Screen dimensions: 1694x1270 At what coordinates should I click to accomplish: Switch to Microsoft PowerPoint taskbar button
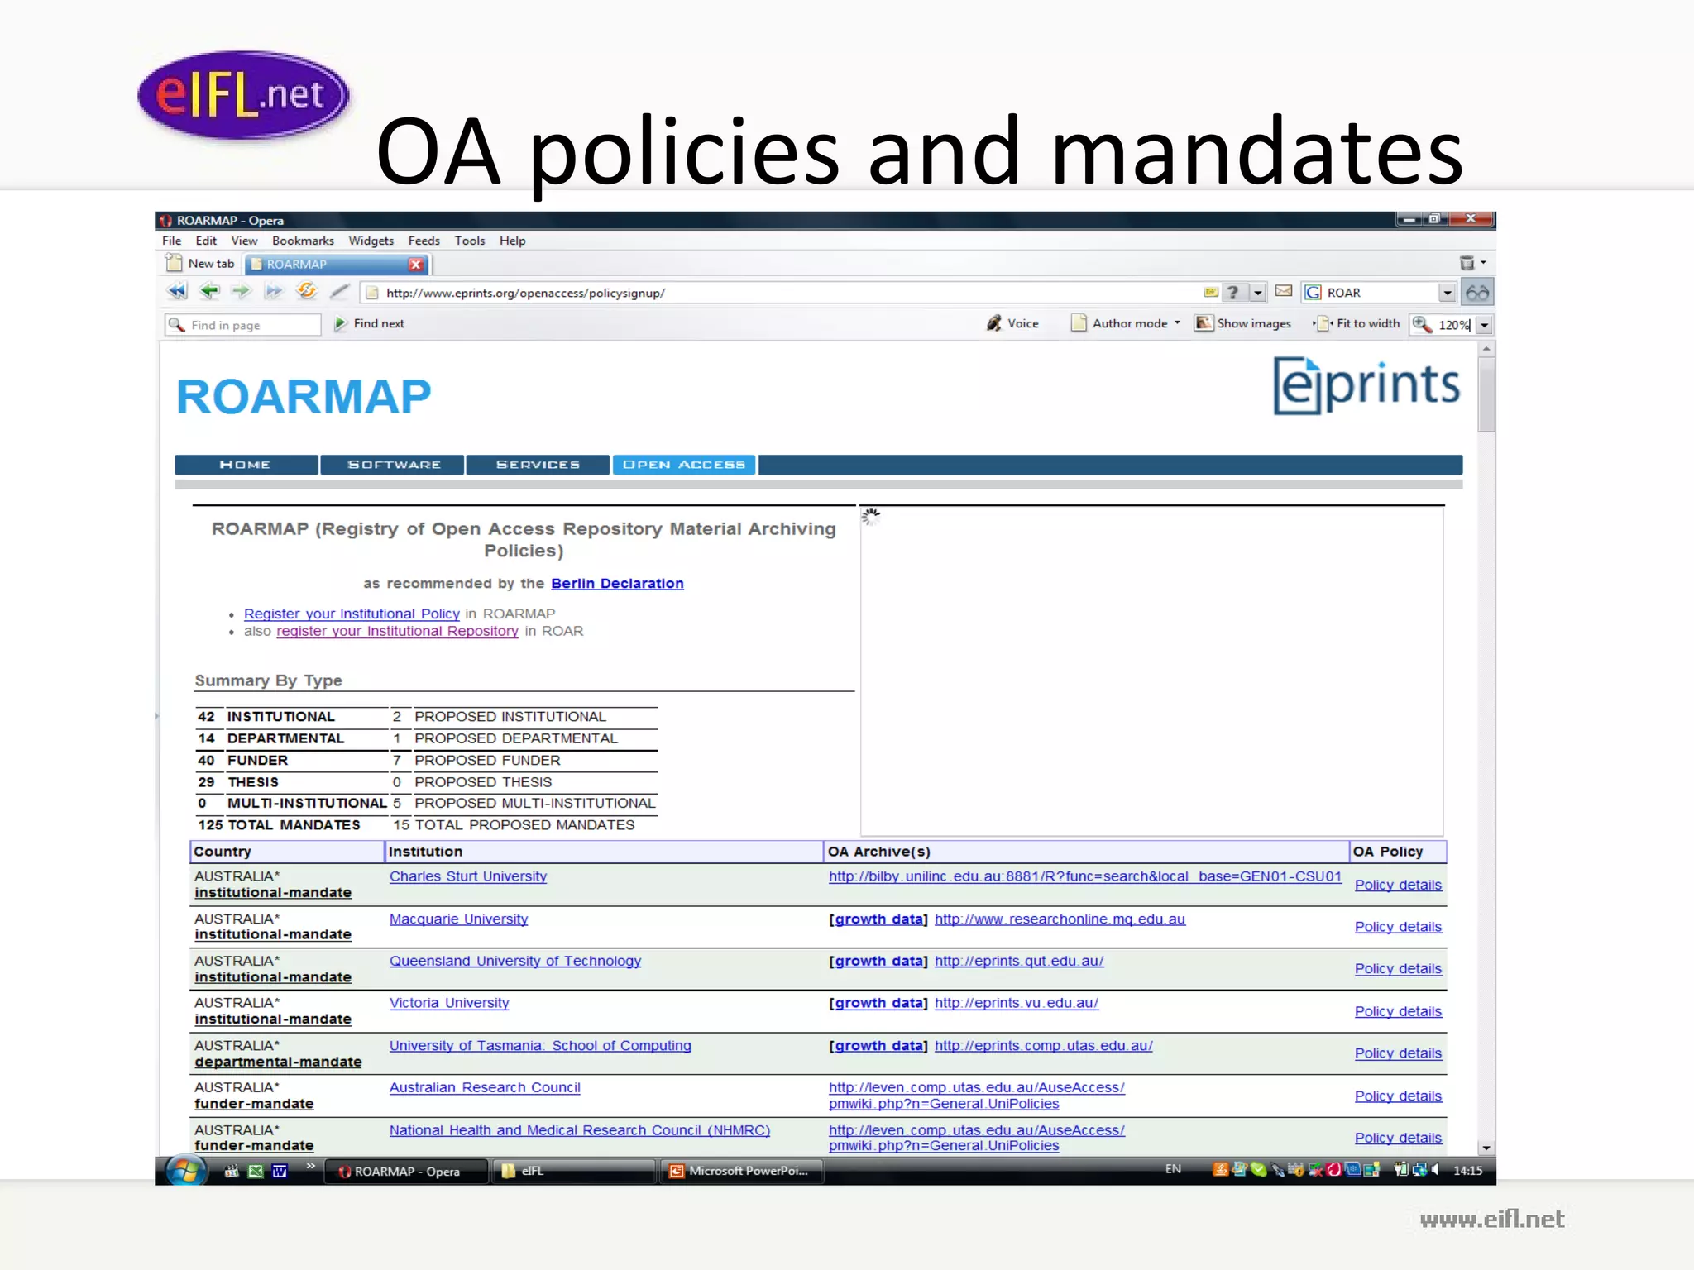coord(741,1171)
